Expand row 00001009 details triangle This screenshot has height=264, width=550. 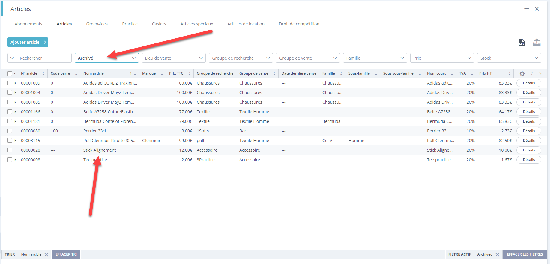(x=15, y=83)
